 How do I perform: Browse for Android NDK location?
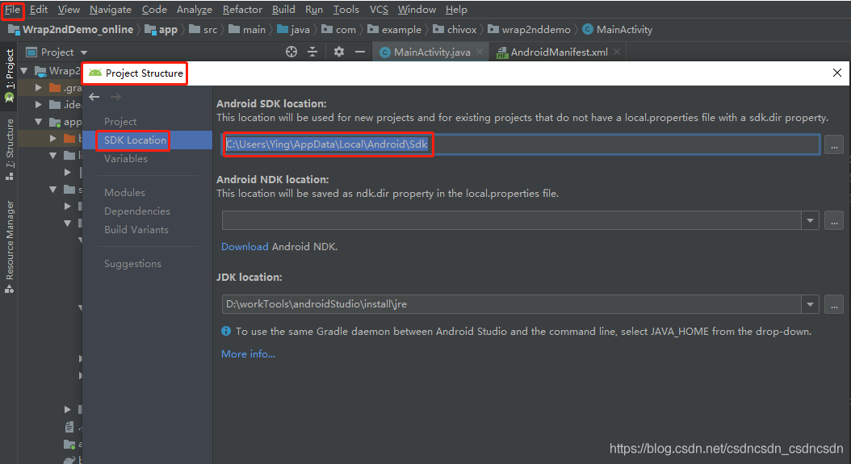pyautogui.click(x=833, y=221)
